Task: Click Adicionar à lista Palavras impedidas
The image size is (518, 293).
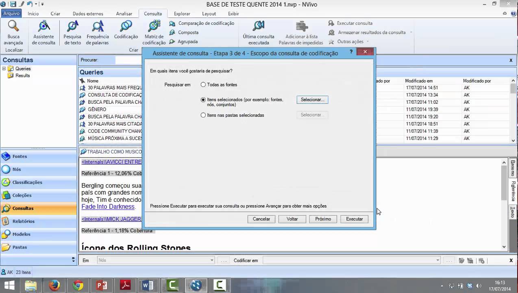Action: 301,33
